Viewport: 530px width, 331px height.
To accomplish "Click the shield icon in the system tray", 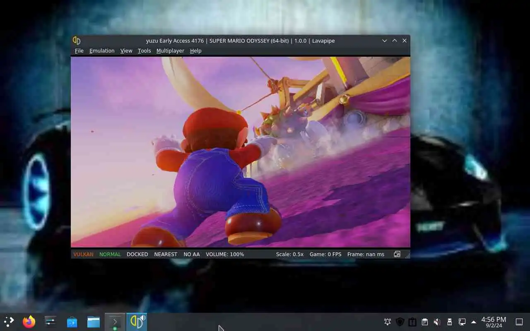I will click(400, 322).
